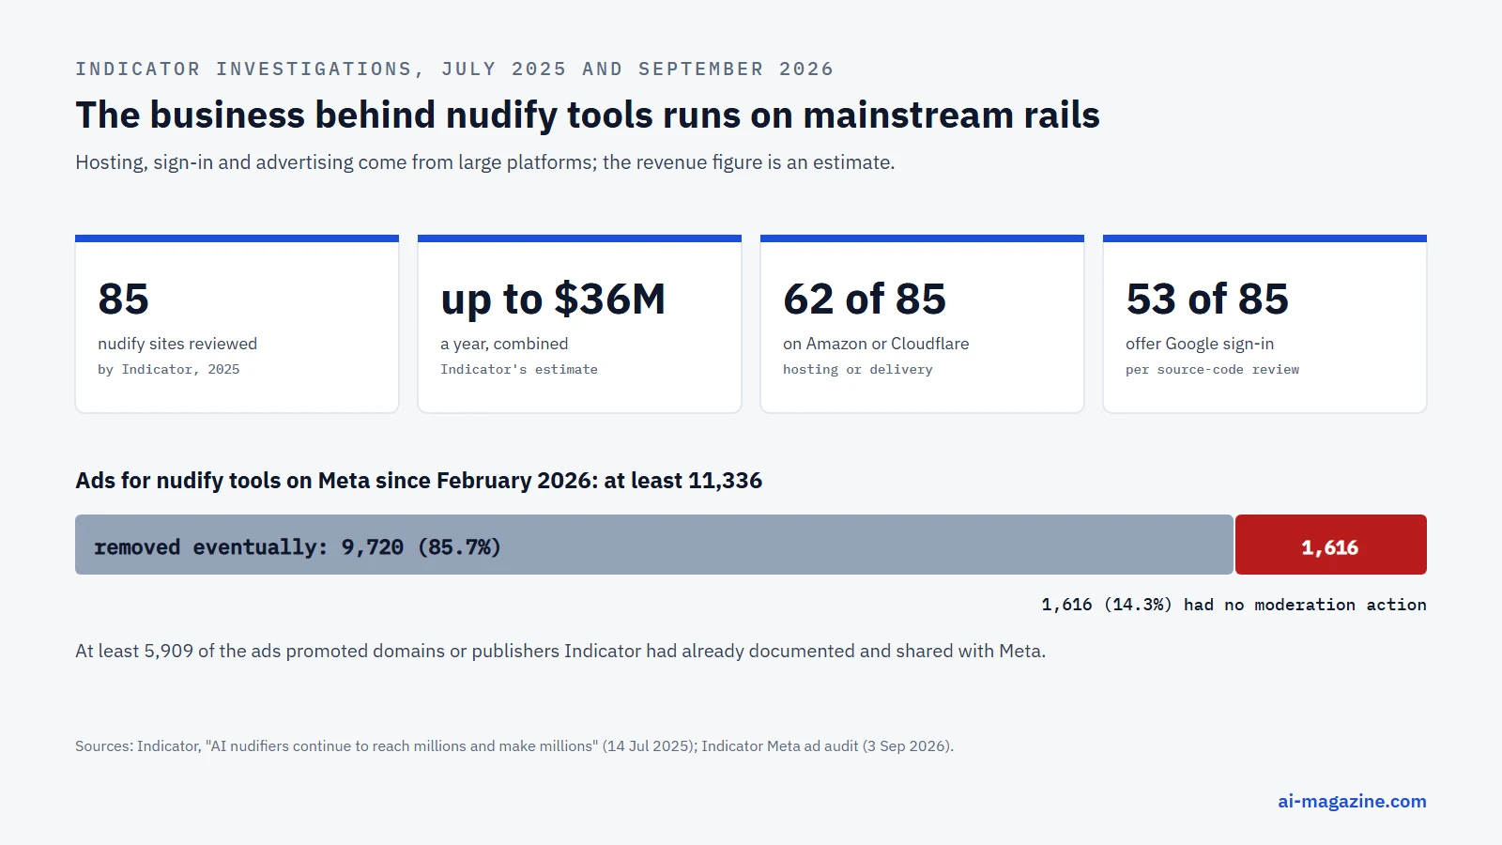1502x845 pixels.
Task: Click 'nudify sites reviewed' label
Action: pyautogui.click(x=177, y=344)
